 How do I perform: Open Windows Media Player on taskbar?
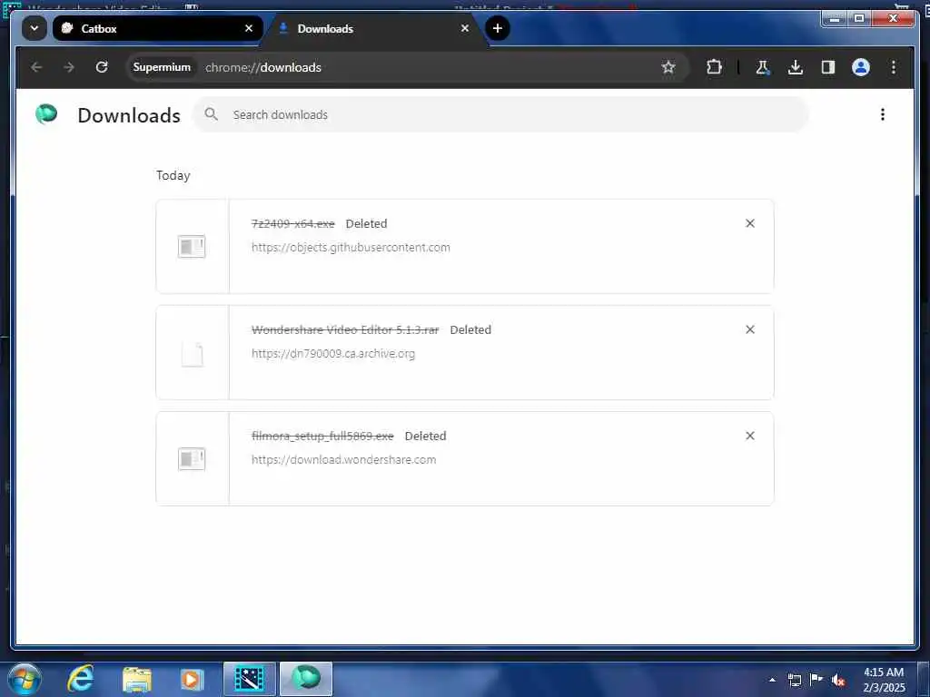(192, 679)
